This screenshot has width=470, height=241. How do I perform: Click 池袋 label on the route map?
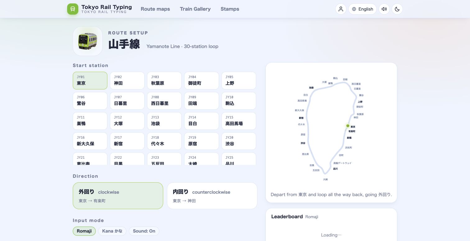(311, 88)
